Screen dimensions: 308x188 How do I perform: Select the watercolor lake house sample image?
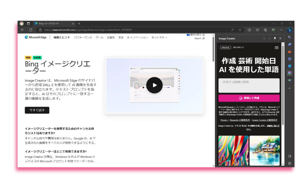264,151
